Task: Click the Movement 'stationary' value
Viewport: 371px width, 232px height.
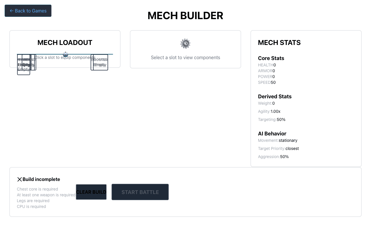Action: pyautogui.click(x=288, y=140)
